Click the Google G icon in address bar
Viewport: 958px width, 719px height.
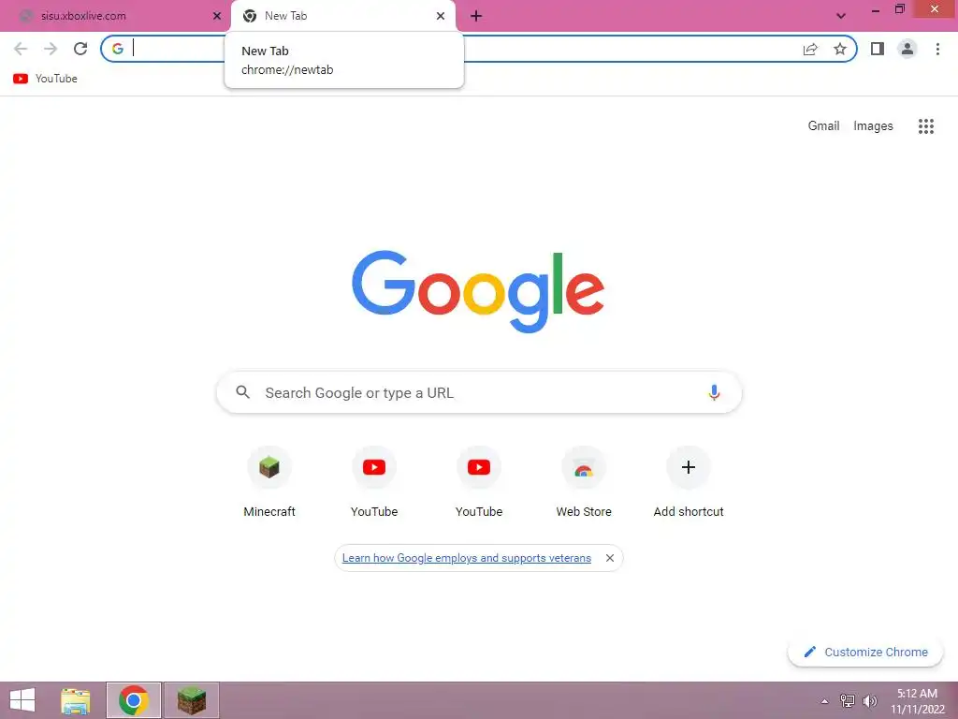(118, 49)
